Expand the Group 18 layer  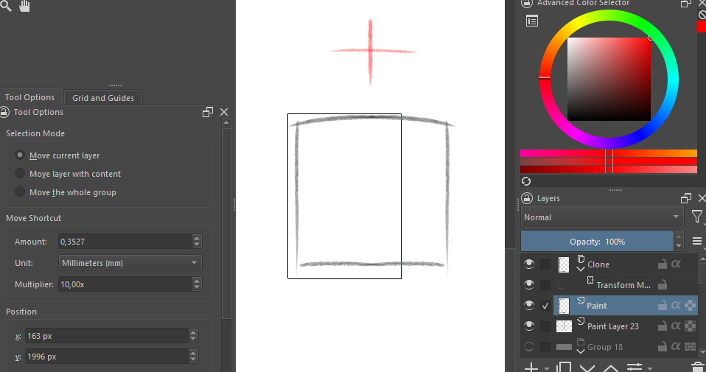(x=581, y=351)
